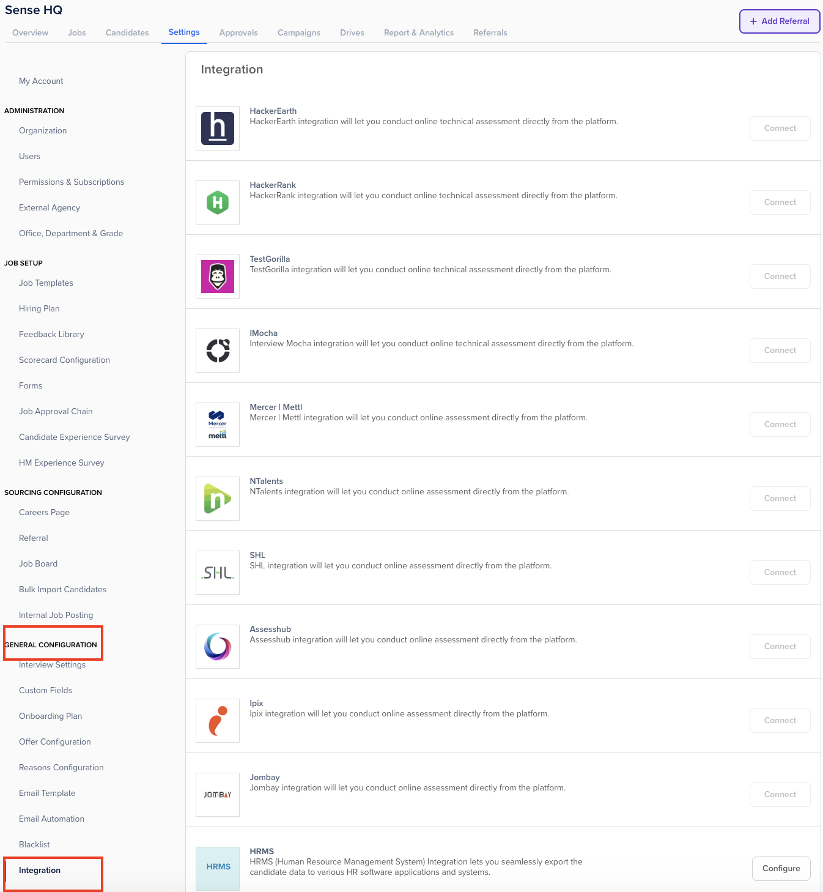The image size is (823, 892).
Task: Click the iMocha circular logo
Action: click(218, 351)
